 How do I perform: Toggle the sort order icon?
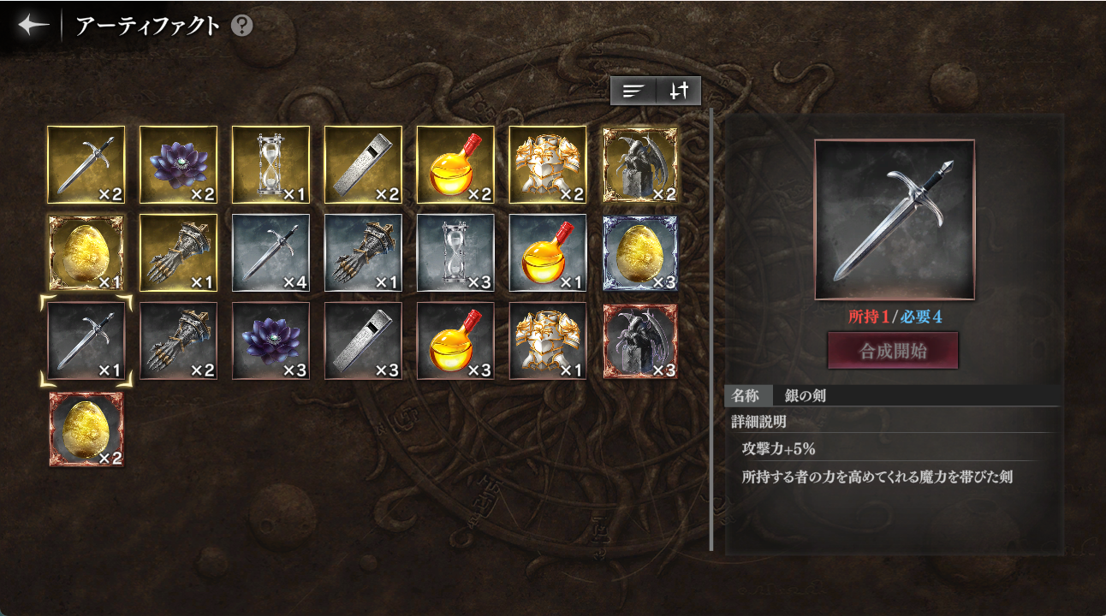point(679,91)
